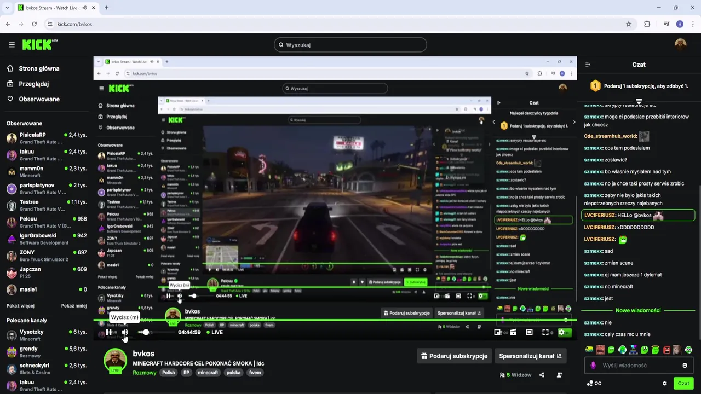701x394 pixels.
Task: Click the Wyślij wiadomość chat input
Action: (x=639, y=366)
